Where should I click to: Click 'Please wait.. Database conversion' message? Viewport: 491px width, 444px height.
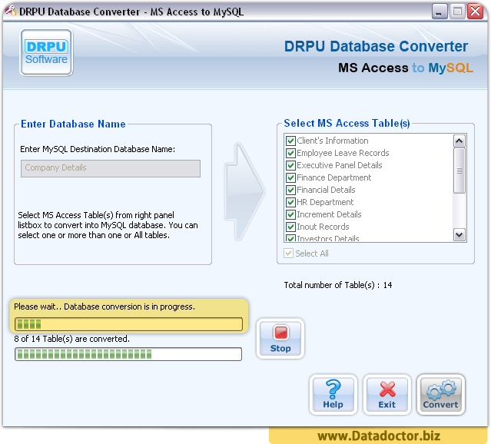coord(105,306)
